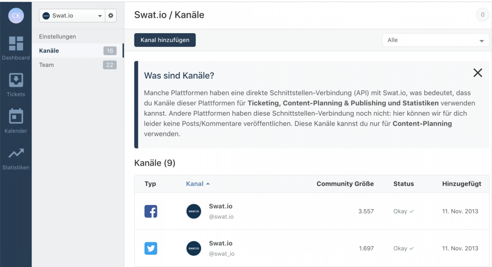Click the community size value 1.697
The height and width of the screenshot is (267, 492).
pos(366,248)
